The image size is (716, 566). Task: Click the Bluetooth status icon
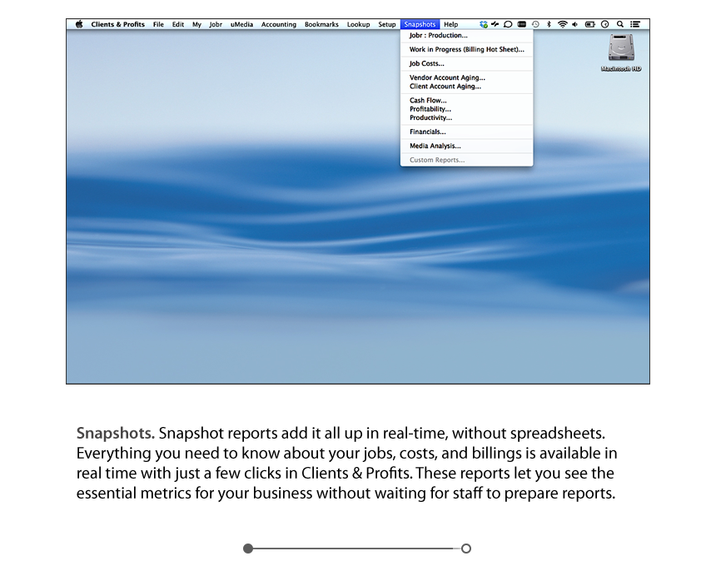(549, 24)
